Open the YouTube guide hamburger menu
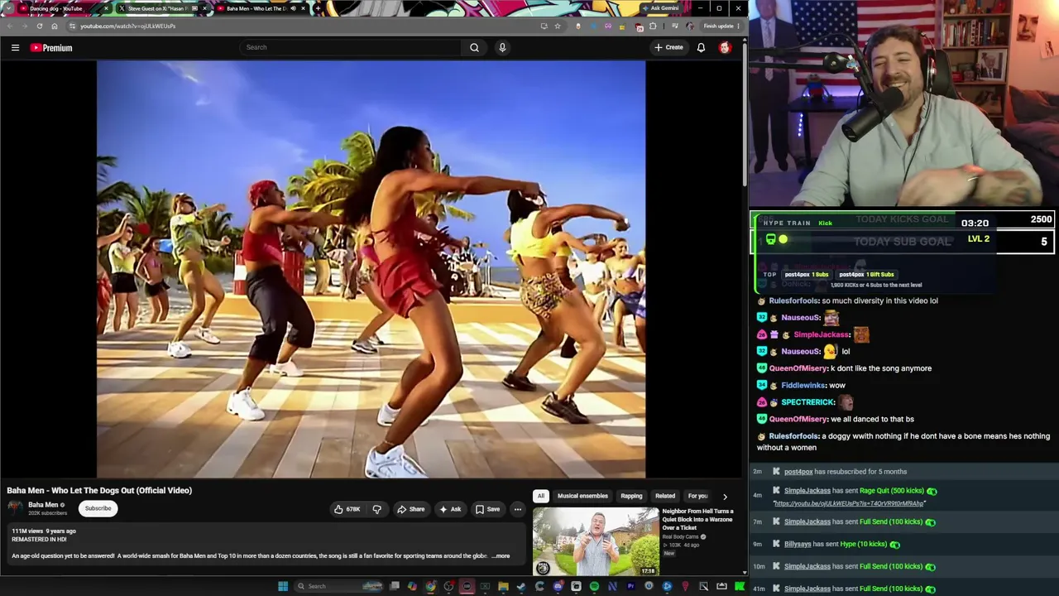 pos(15,47)
